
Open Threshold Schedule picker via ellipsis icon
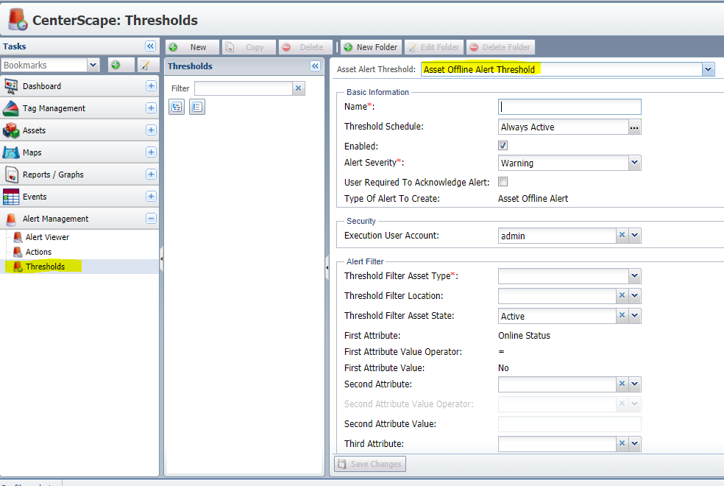[x=634, y=127]
